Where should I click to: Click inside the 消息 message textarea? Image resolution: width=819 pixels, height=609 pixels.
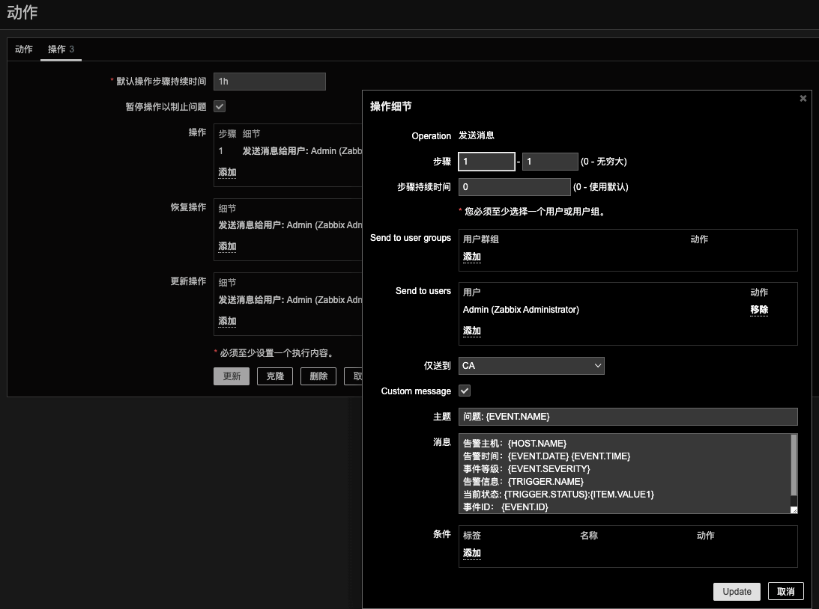(624, 474)
